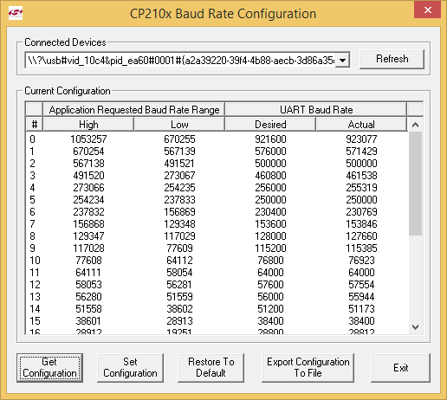Screen dimensions: 447x400
Task: Click Application Requested Baud Rate Range header
Action: tap(134, 110)
